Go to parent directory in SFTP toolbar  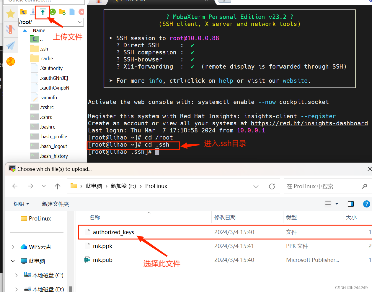coord(23,12)
